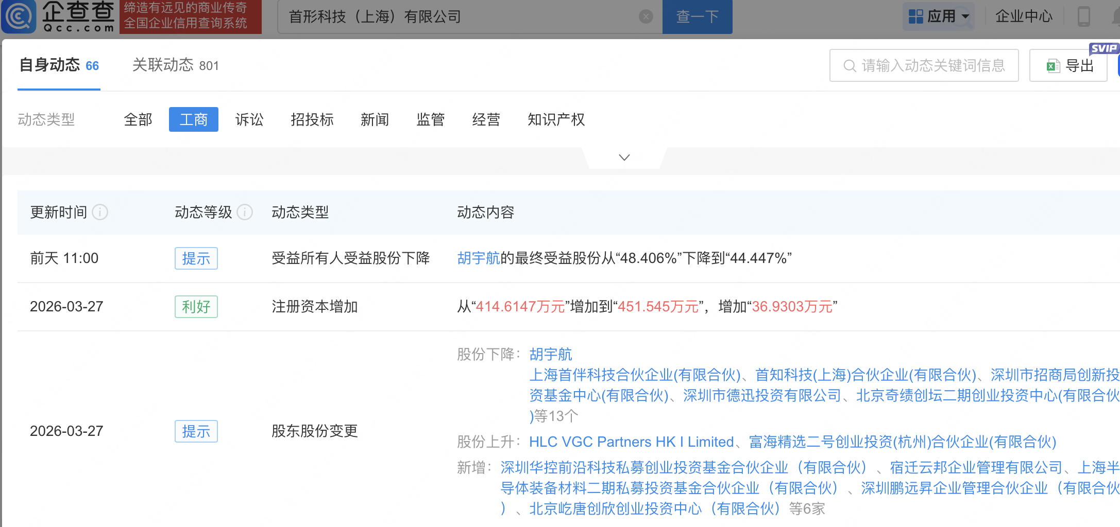This screenshot has width=1120, height=527.
Task: Click info icon next to 更新时间
Action: pyautogui.click(x=100, y=212)
